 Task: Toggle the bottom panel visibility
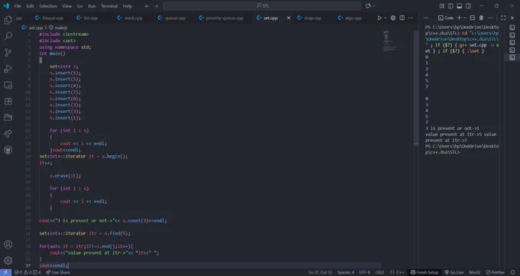tap(460, 6)
